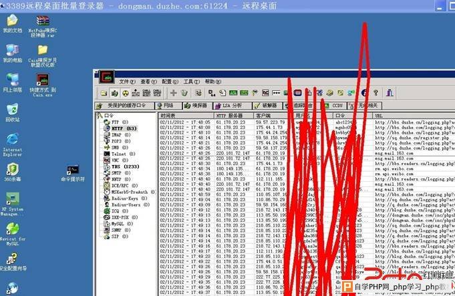Select the 命令提示符 desktop shortcut
The image size is (455, 296).
(73, 174)
